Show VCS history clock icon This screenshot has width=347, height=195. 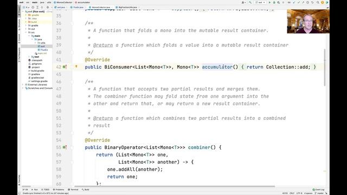click(x=307, y=2)
